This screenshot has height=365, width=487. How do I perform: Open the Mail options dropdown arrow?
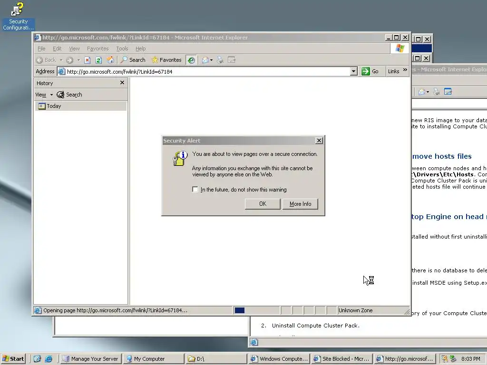212,60
